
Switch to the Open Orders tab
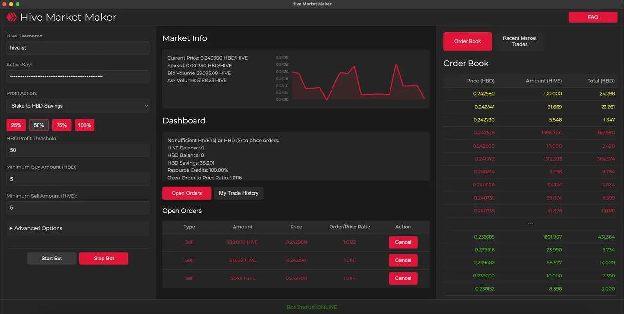[x=187, y=193]
